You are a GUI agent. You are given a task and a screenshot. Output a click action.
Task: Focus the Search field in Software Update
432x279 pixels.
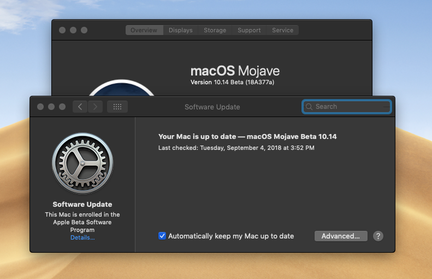pyautogui.click(x=347, y=107)
